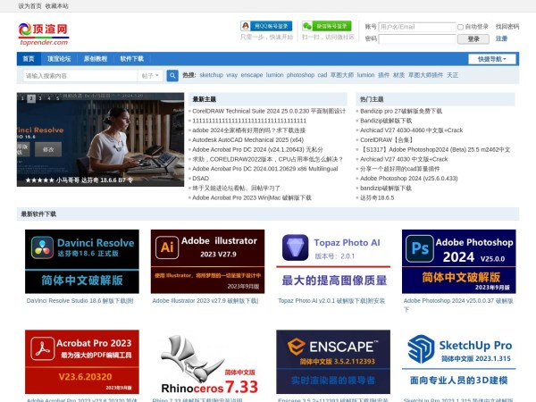536x402 pixels.
Task: Open Archicad V27 4030-4060 中文版+Crack topic
Action: tap(411, 130)
